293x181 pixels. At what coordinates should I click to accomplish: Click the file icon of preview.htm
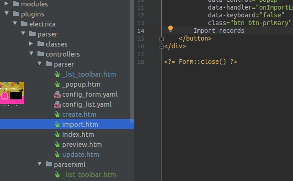point(57,145)
